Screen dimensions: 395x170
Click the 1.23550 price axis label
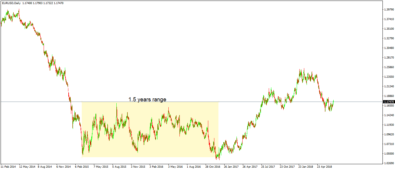pyautogui.click(x=389, y=77)
